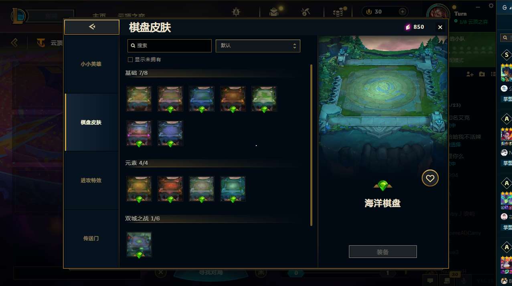This screenshot has width=512, height=286.
Task: Enable the 显示未拥有 checkbox
Action: click(x=130, y=60)
